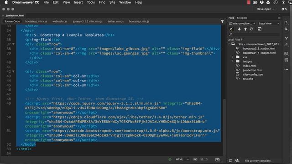Click the Live View options icon on the right toolbar

coord(286,38)
